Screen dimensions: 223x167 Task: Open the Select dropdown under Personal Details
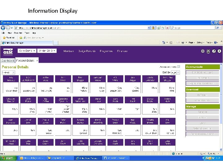pos(9,73)
